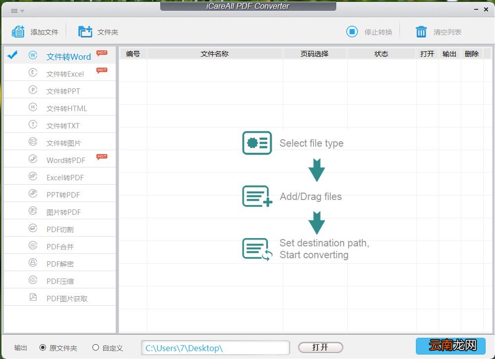This screenshot has width=495, height=359.
Task: Click the 页码选择 column header
Action: 315,54
